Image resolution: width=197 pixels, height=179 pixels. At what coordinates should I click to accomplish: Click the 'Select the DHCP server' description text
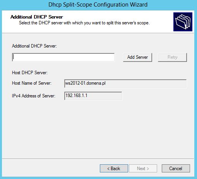point(84,23)
